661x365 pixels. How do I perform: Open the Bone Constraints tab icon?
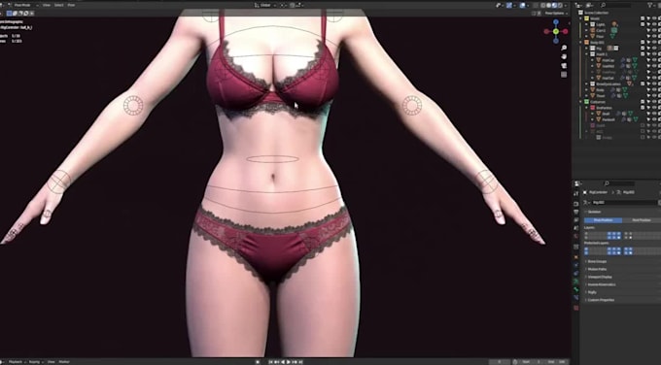576,297
